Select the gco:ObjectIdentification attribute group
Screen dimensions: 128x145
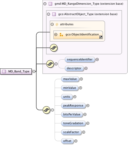[x=78, y=35]
